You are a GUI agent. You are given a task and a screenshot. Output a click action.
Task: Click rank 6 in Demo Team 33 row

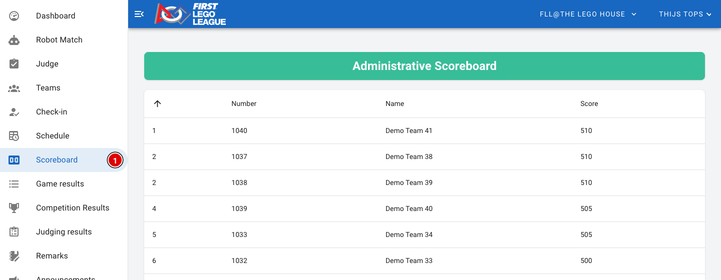click(154, 260)
